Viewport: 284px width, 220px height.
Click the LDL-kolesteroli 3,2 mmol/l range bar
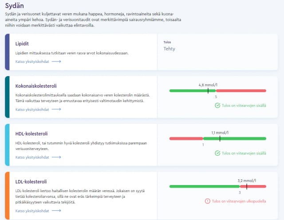[217, 186]
